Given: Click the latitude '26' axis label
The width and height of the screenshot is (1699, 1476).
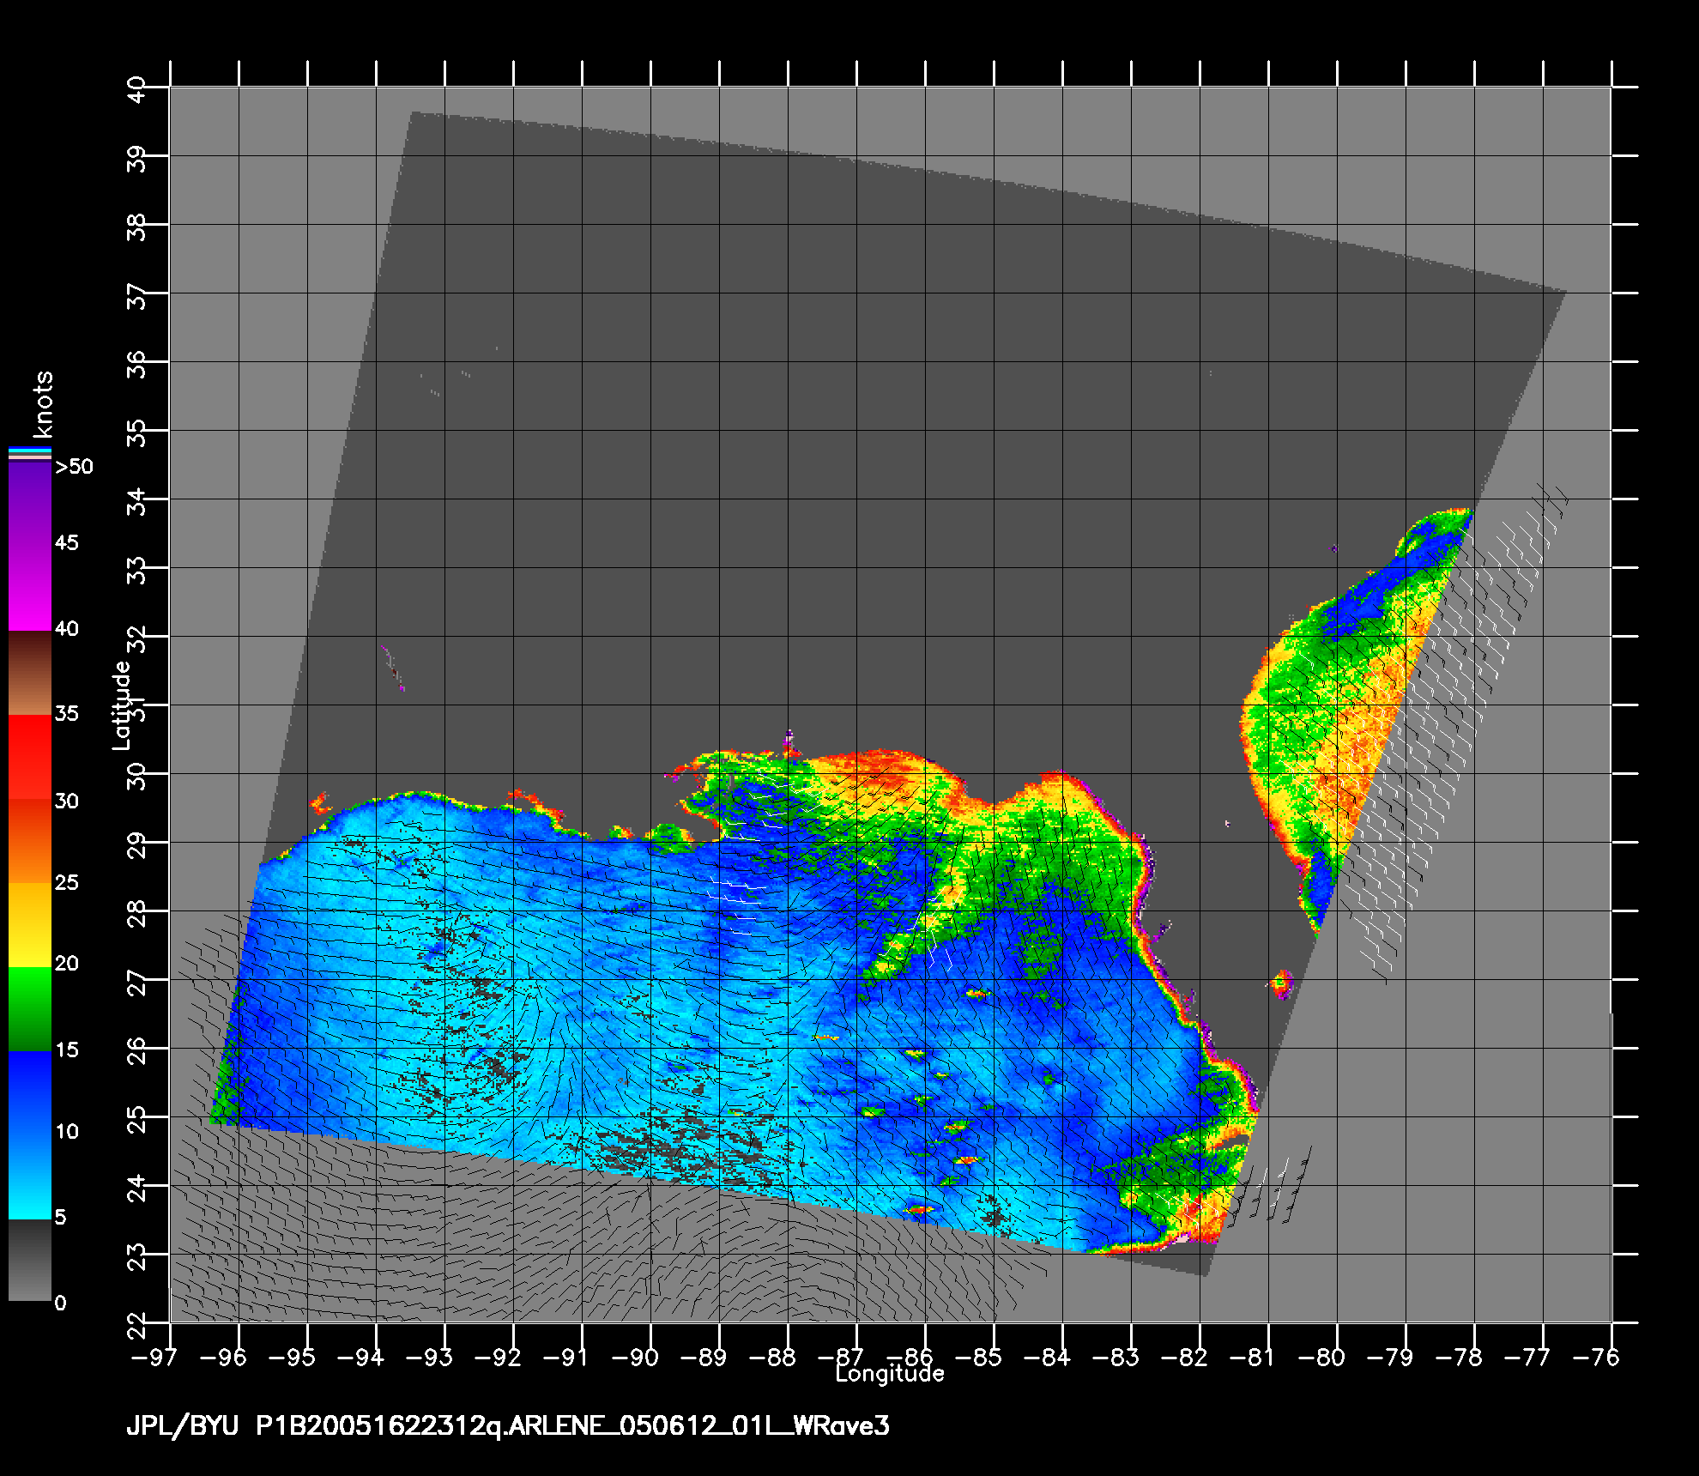Looking at the screenshot, I should (x=136, y=1050).
